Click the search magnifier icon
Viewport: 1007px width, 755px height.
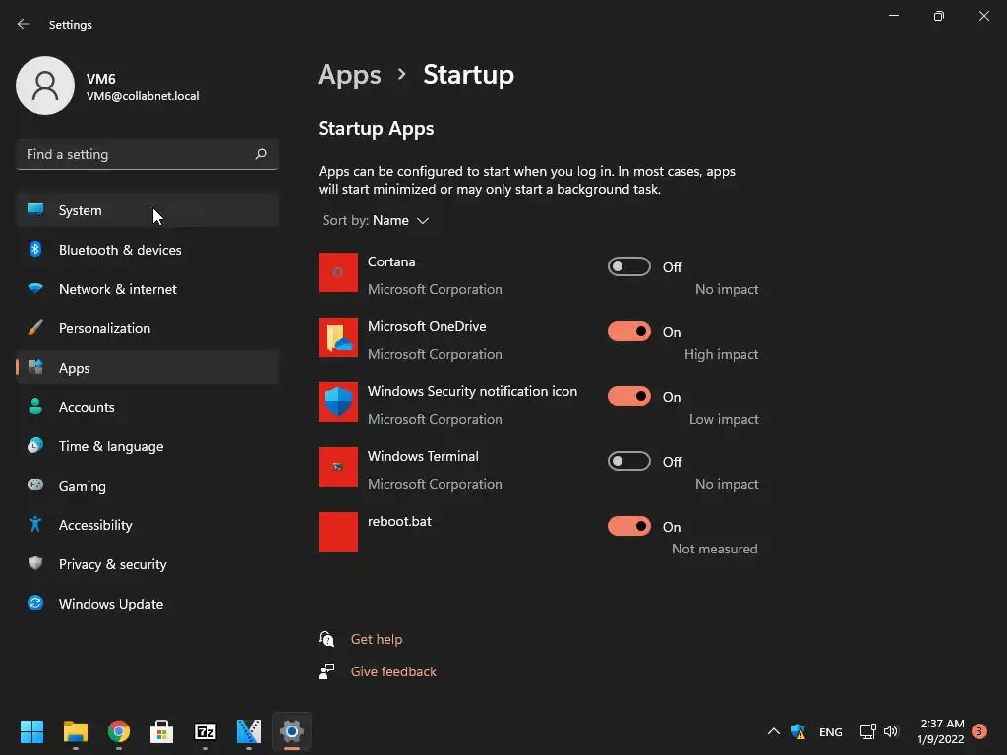pyautogui.click(x=260, y=154)
